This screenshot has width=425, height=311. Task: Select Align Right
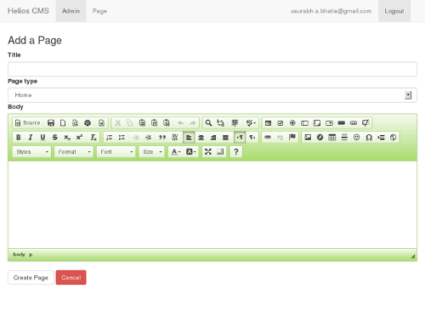click(213, 138)
